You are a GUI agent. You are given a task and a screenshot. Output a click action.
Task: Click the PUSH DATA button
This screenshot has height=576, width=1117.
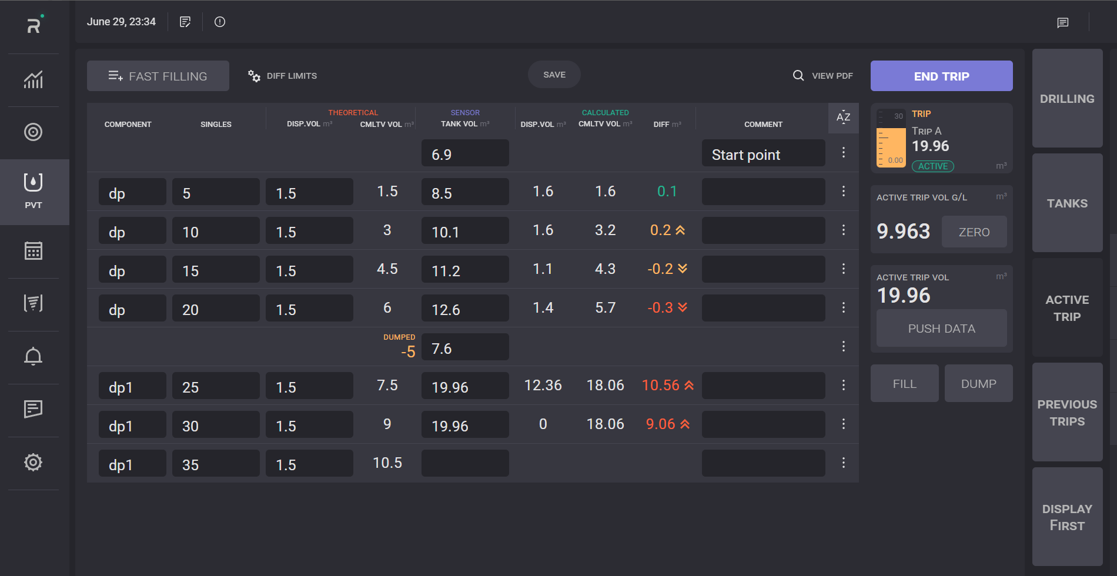(x=941, y=329)
